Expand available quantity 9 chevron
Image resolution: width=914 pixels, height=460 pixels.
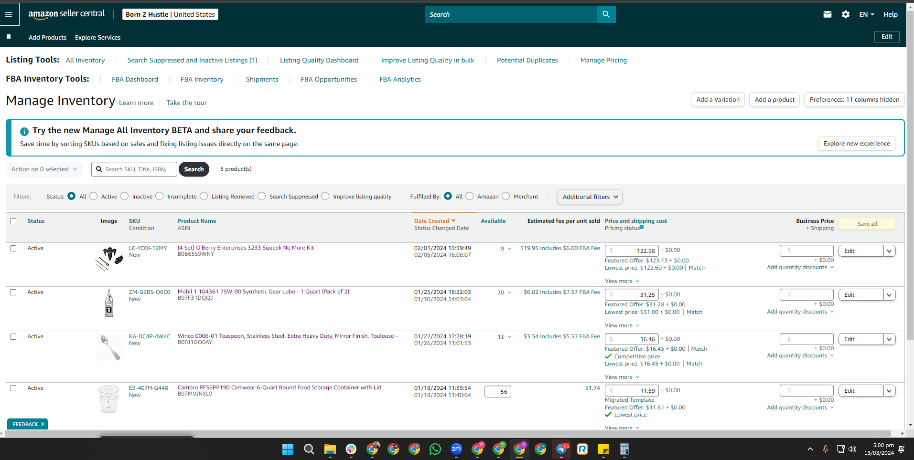click(x=509, y=249)
